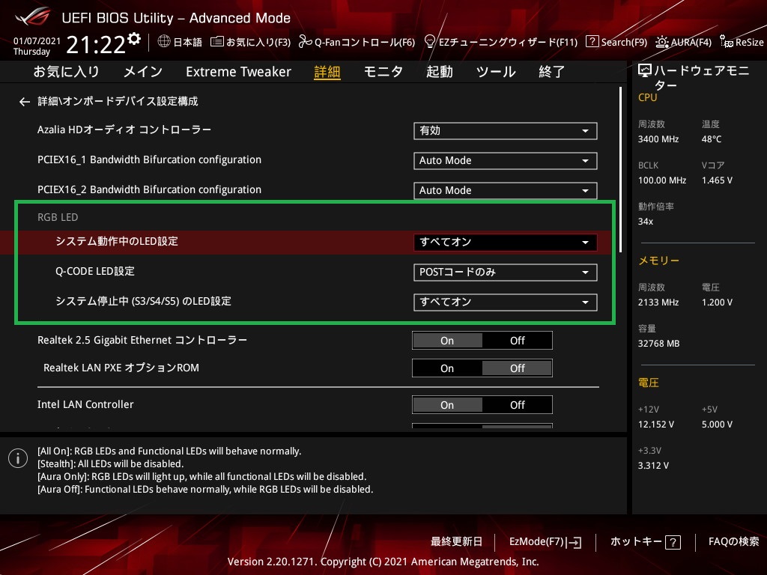Open the Azalia HD audio controller dropdown
767x575 pixels.
506,131
